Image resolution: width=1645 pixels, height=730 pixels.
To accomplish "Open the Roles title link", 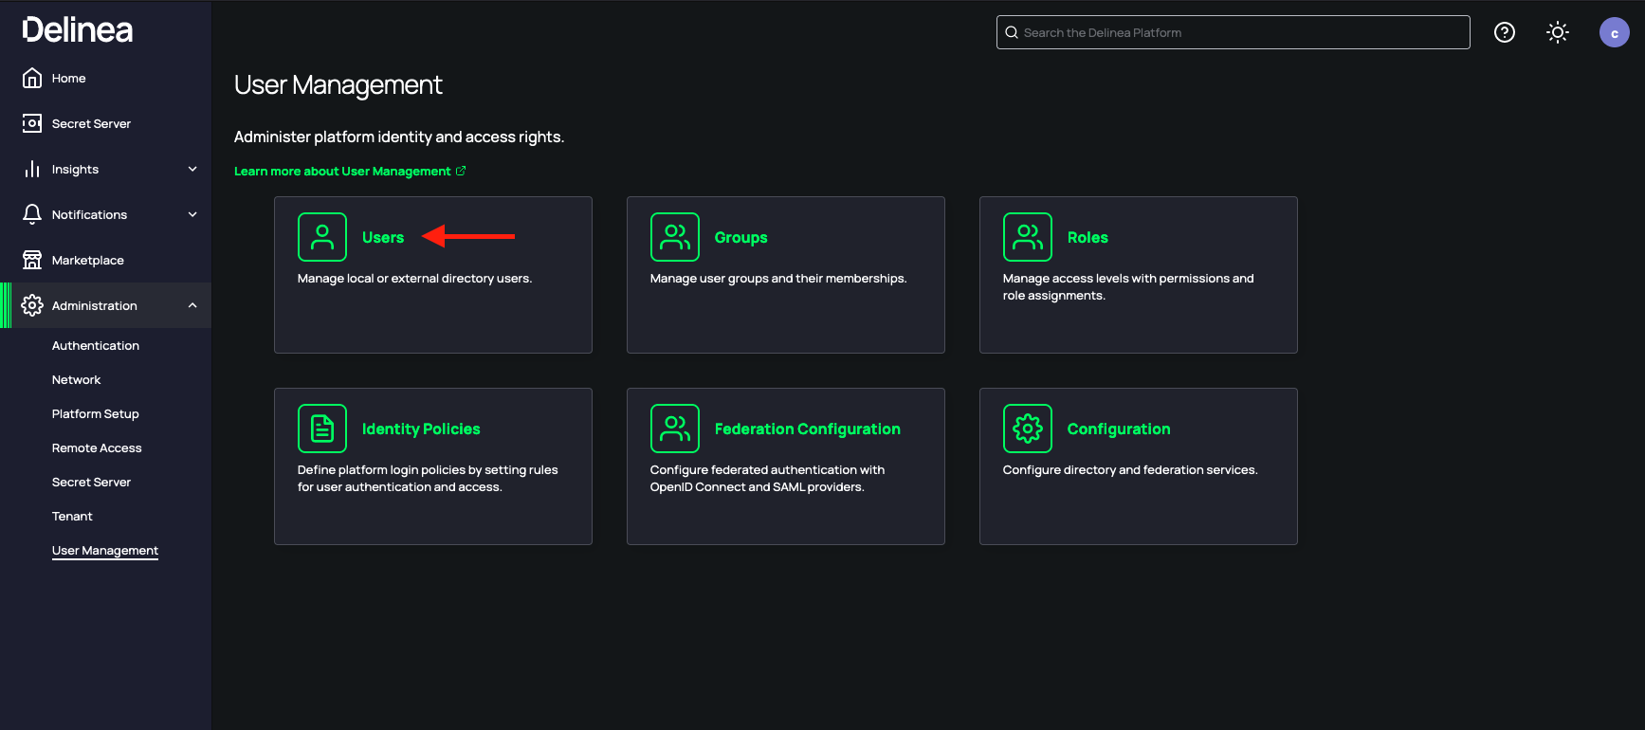I will pos(1088,238).
